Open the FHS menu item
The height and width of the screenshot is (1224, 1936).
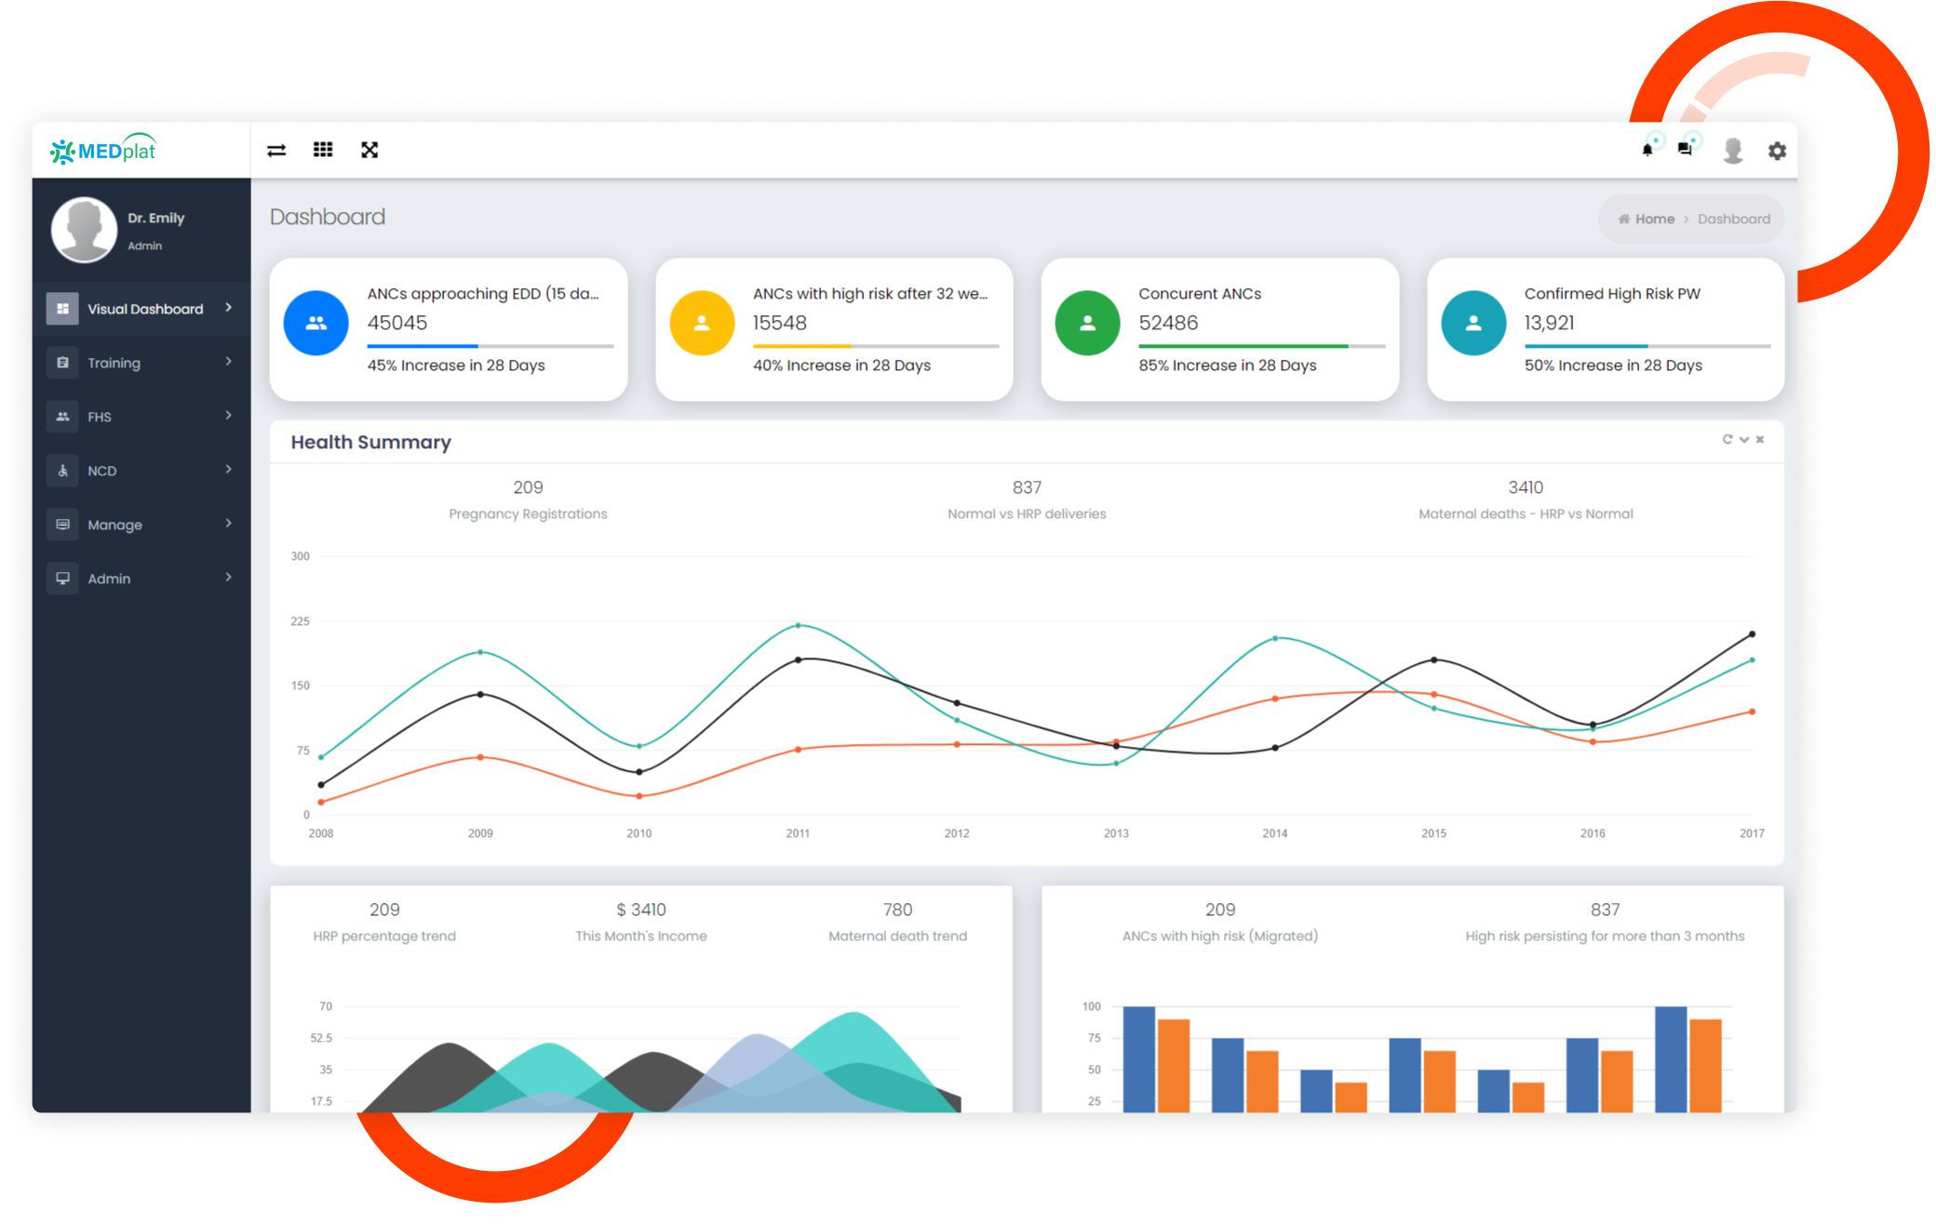[100, 417]
